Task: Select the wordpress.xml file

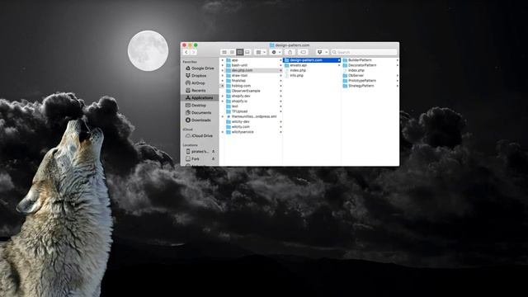Action: (x=252, y=116)
